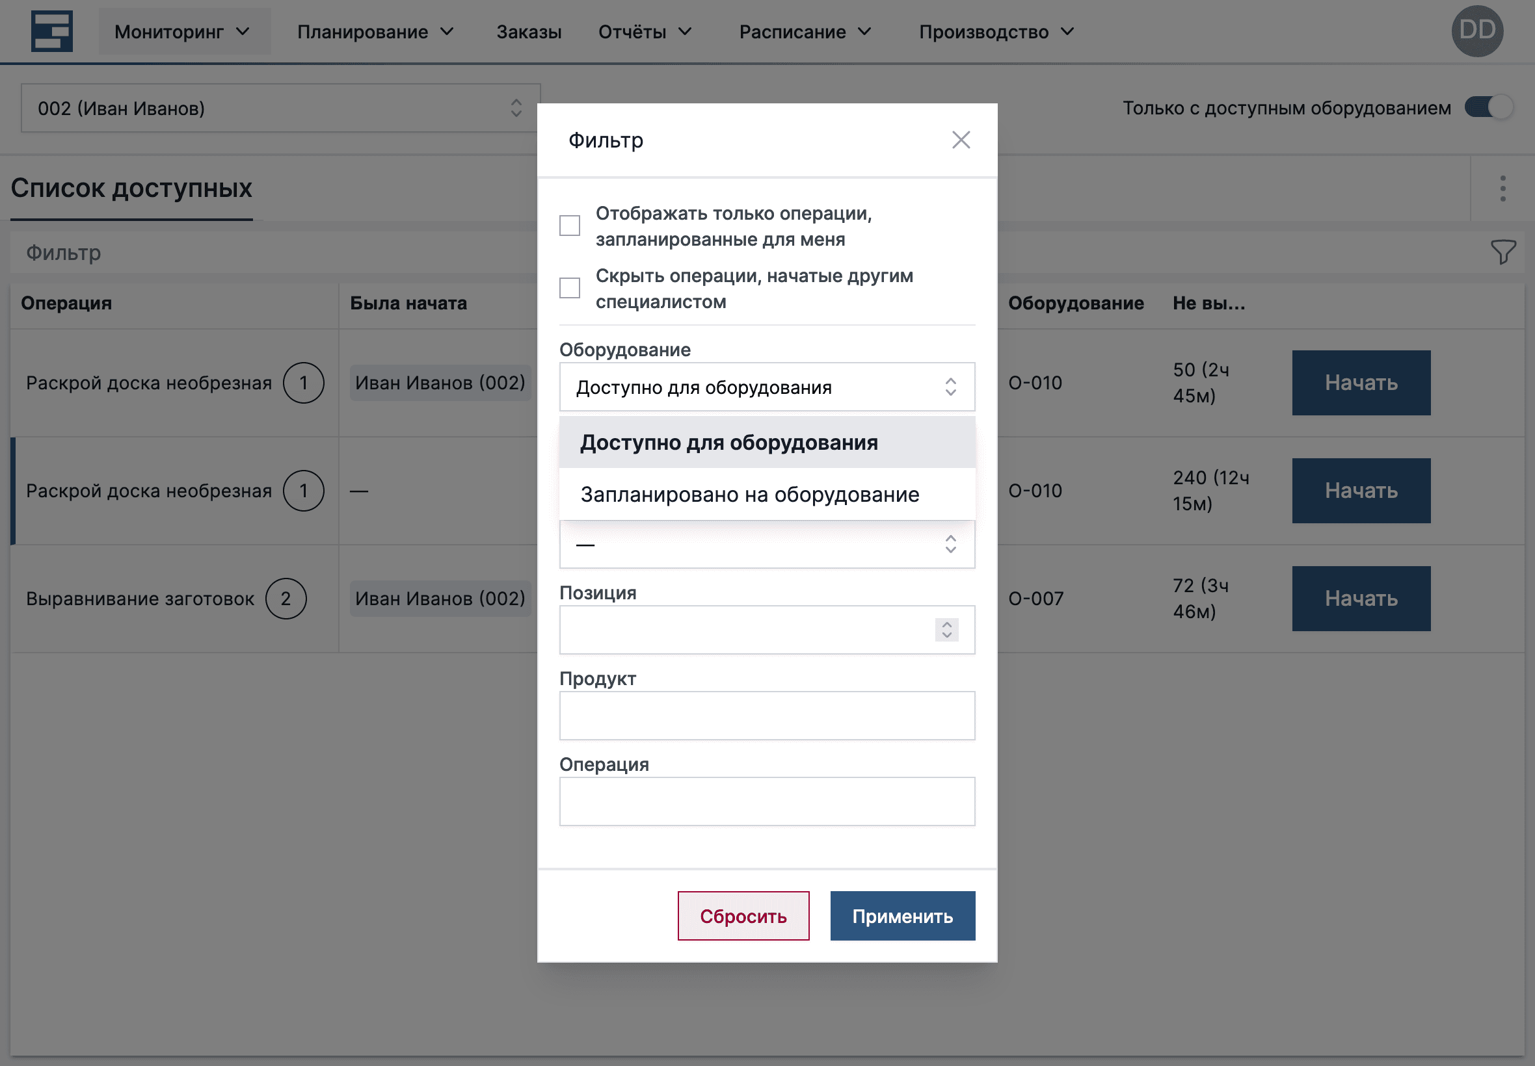This screenshot has width=1535, height=1066.
Task: Click inside the Продукт input field
Action: tap(766, 714)
